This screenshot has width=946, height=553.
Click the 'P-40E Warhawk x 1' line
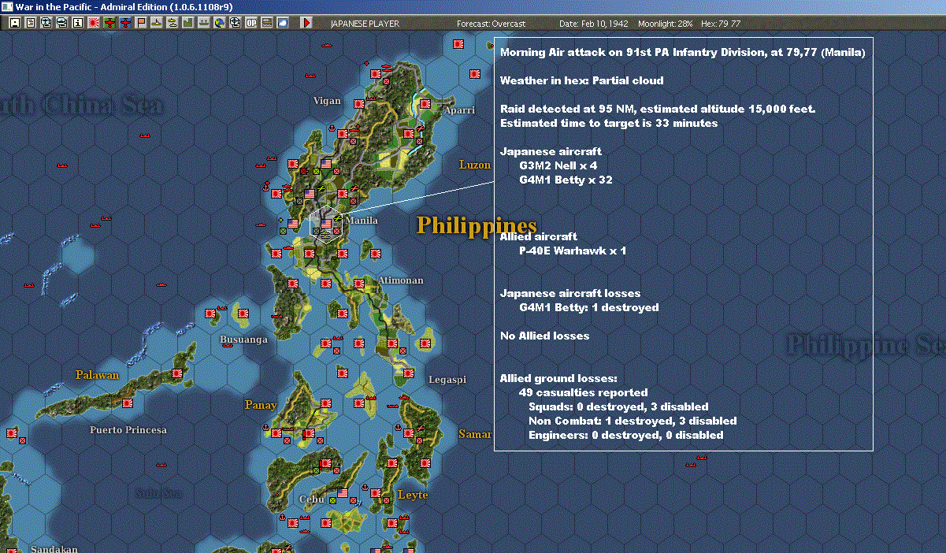tap(573, 251)
